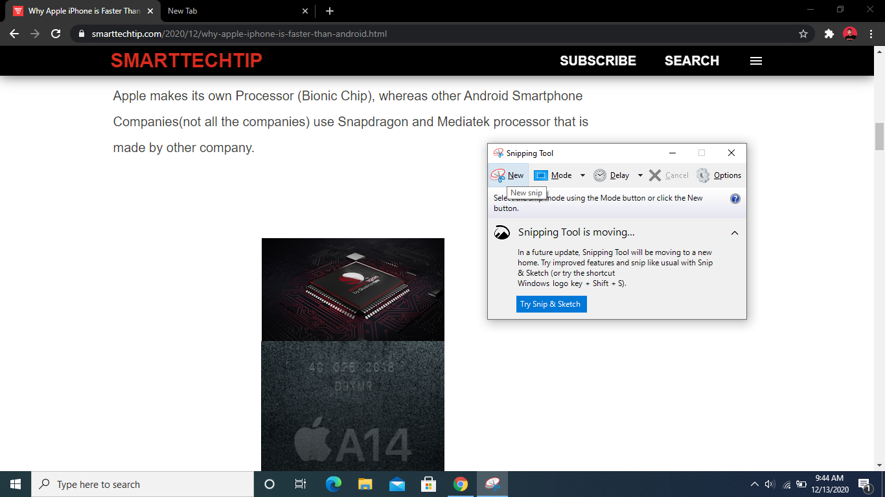Open the Mode button in Snipping Tool
This screenshot has width=885, height=497.
pos(553,175)
